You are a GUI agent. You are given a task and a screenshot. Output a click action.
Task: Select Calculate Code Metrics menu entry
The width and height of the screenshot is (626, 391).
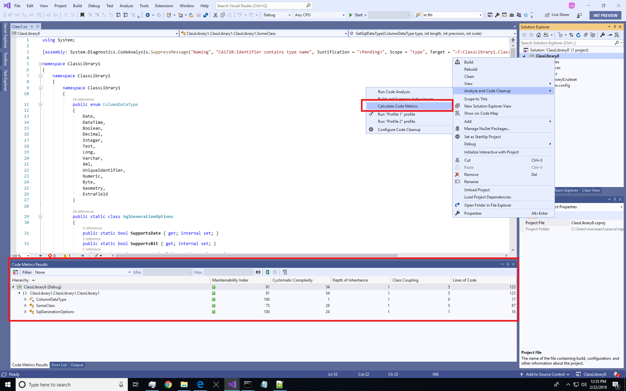(397, 106)
